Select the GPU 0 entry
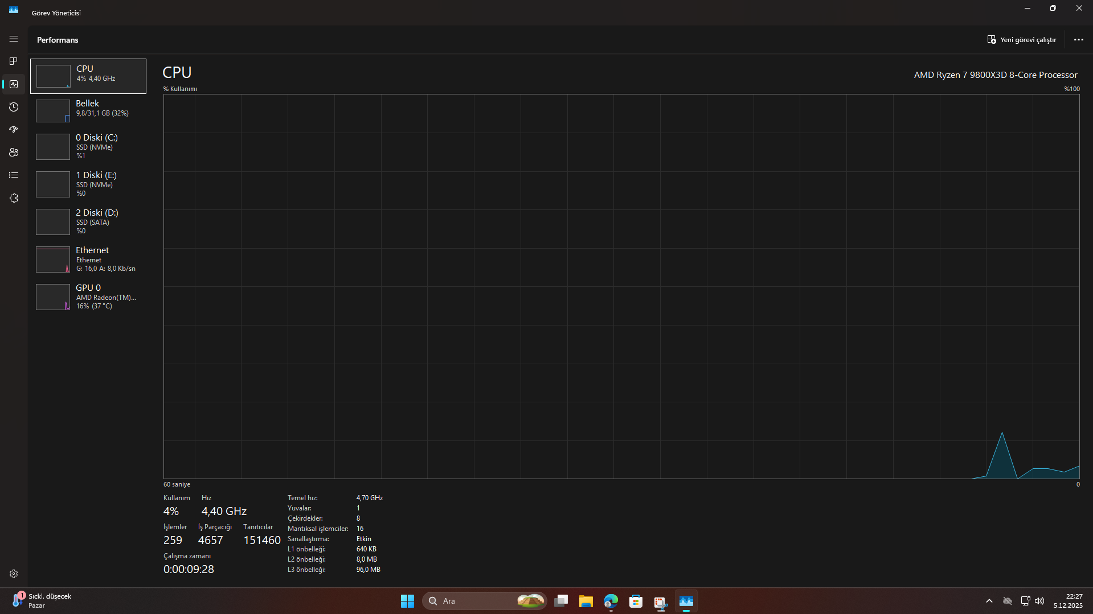The height and width of the screenshot is (614, 1093). 88,296
